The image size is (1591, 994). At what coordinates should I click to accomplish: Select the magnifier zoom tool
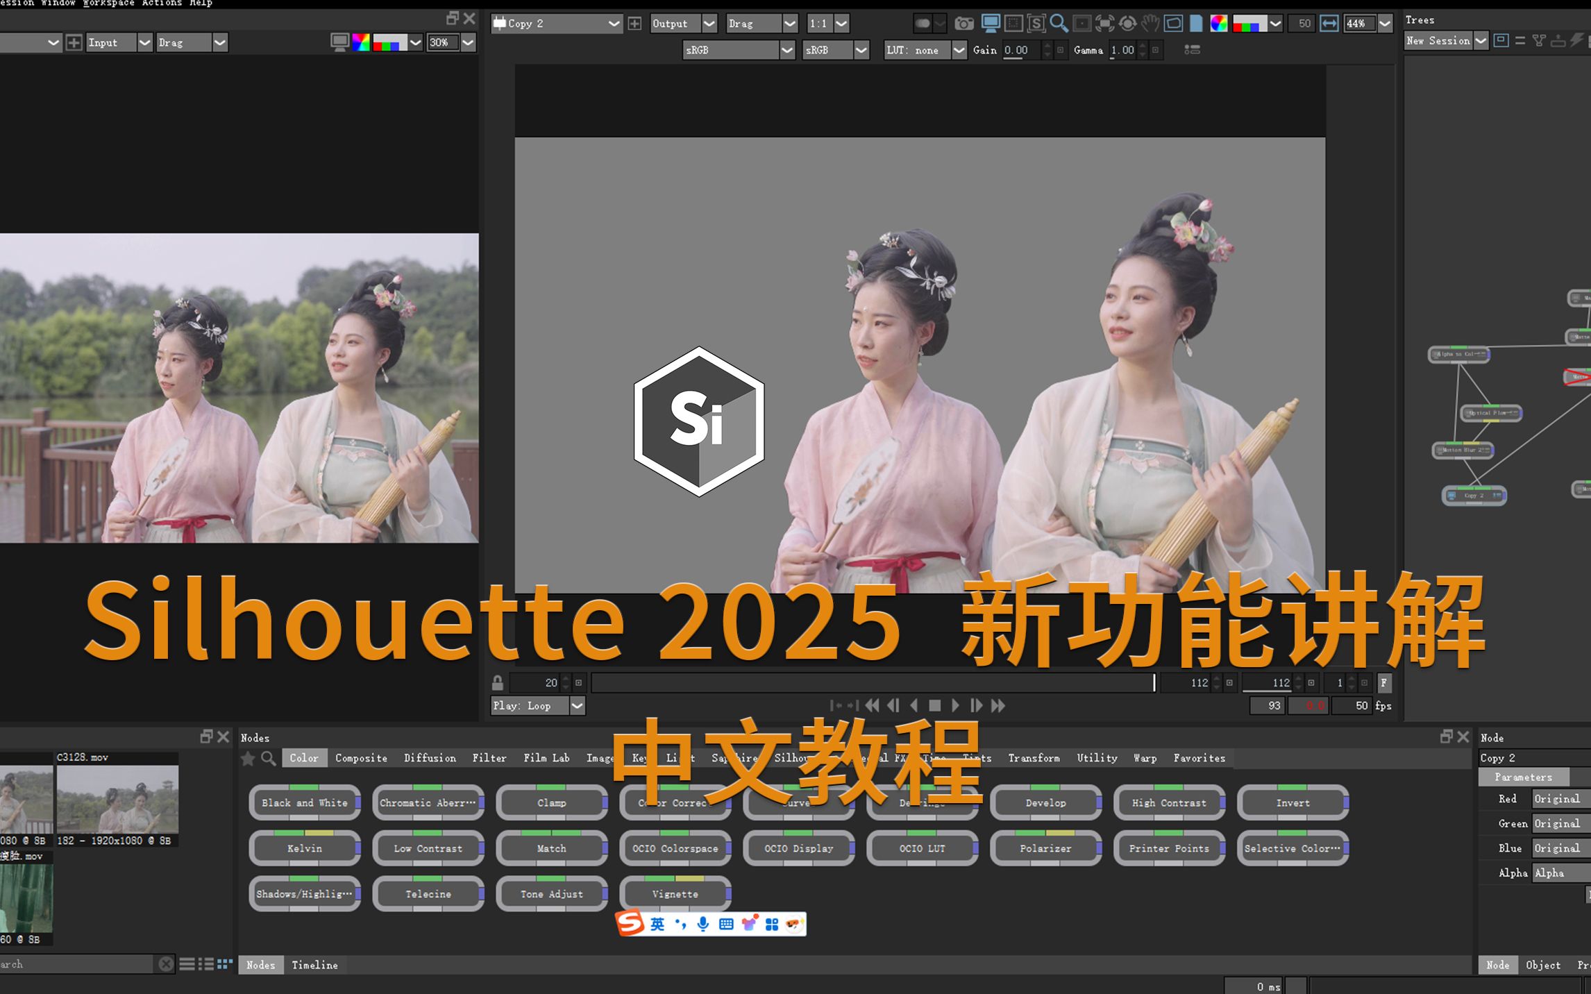click(x=1059, y=24)
